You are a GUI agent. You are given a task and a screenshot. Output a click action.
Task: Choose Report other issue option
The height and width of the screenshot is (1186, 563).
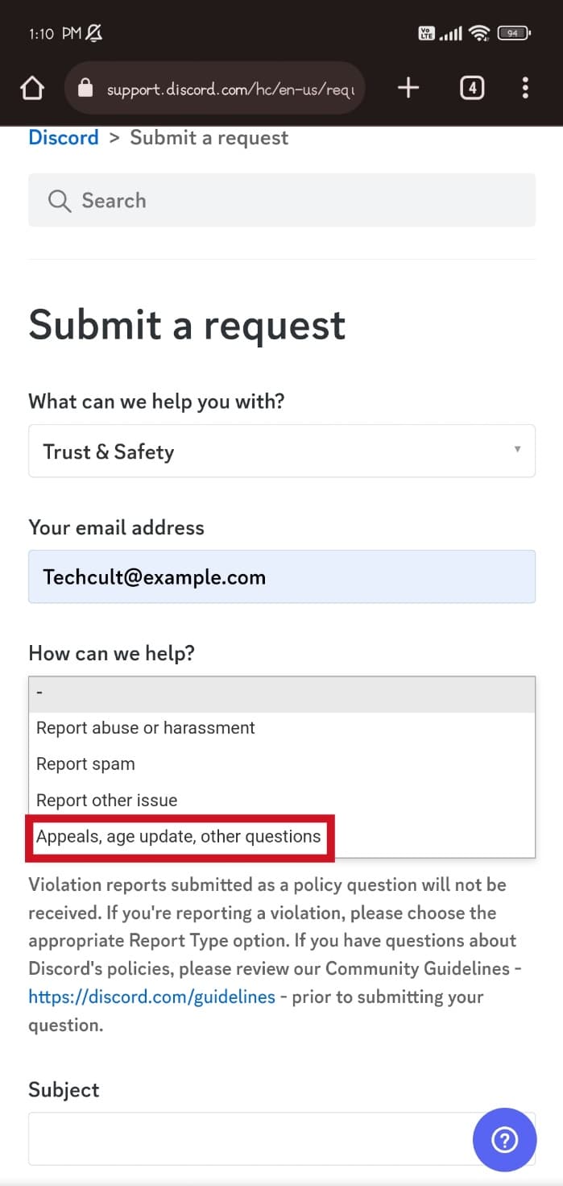tap(107, 801)
